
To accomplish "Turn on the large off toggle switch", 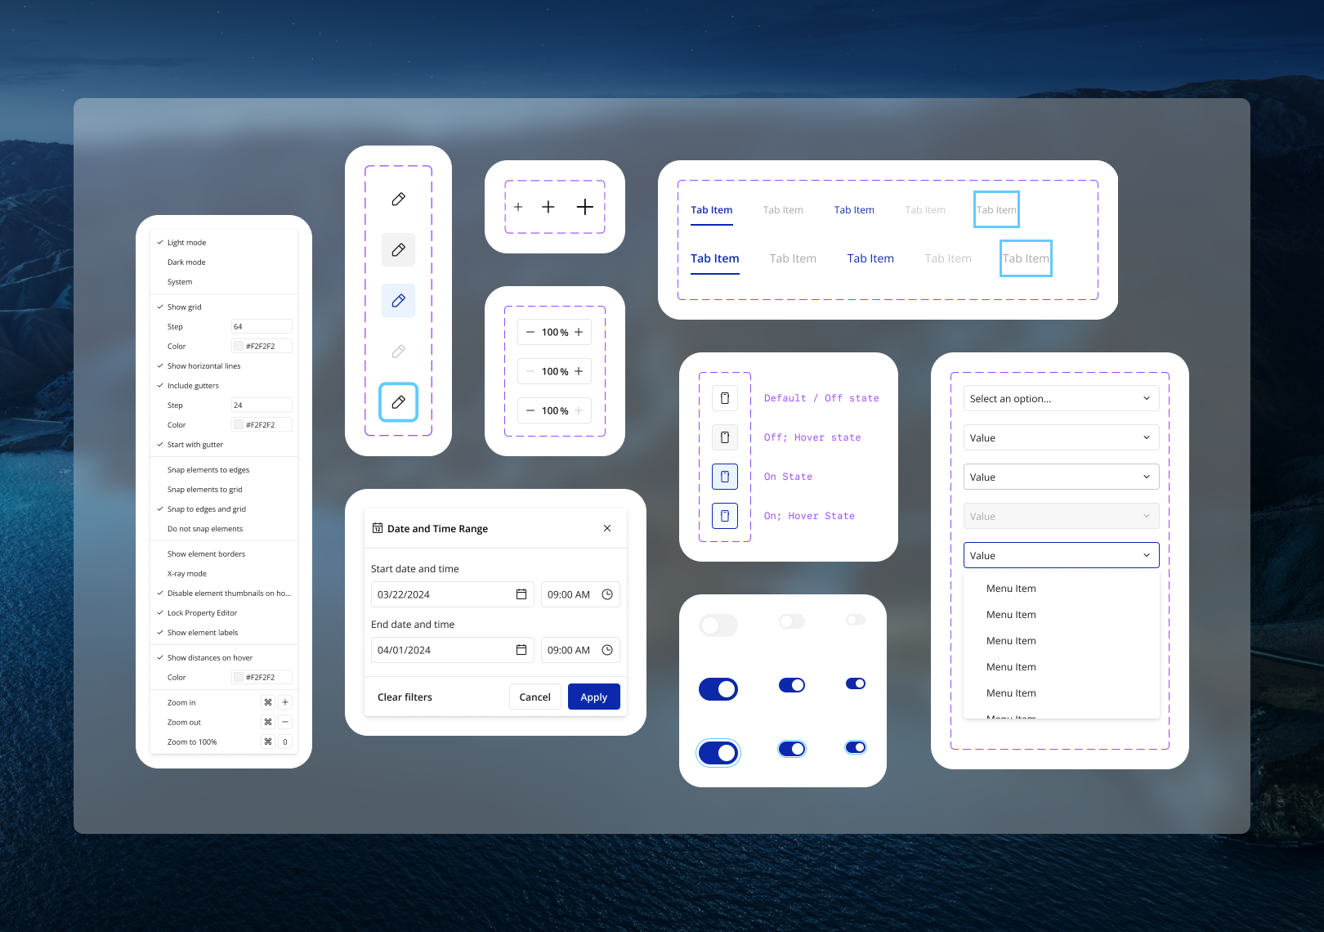I will [x=718, y=625].
